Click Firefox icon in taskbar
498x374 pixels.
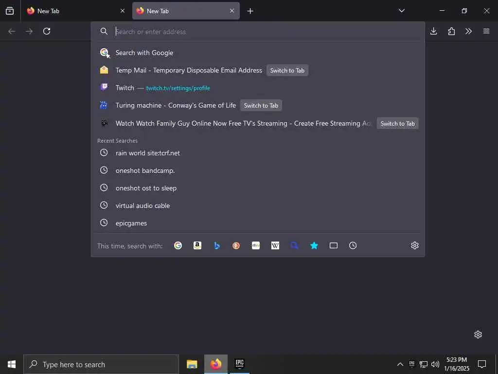216,364
